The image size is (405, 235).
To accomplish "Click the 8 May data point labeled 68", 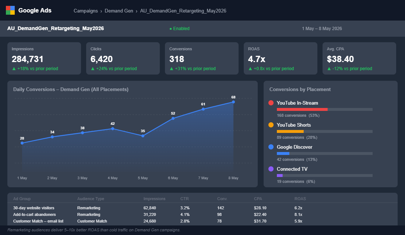I will [x=233, y=102].
